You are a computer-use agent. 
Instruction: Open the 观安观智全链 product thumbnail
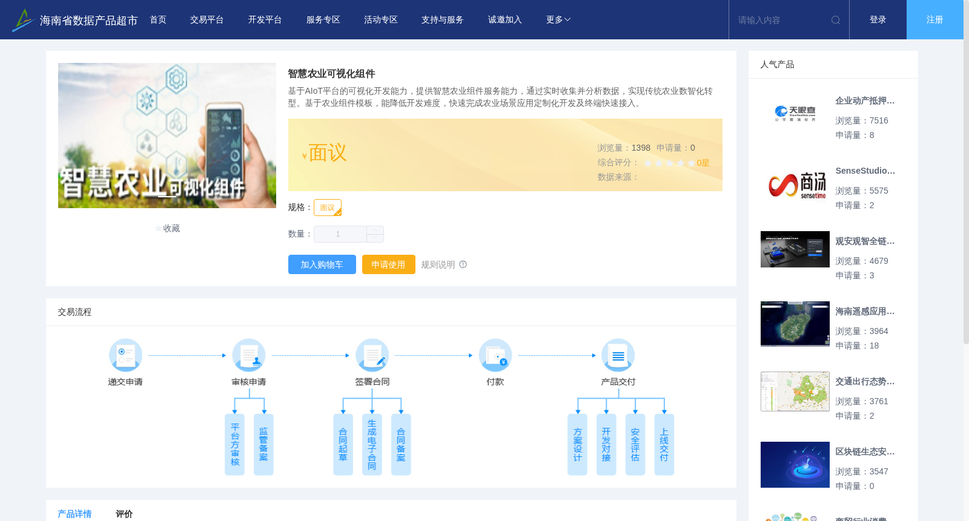[x=795, y=249]
